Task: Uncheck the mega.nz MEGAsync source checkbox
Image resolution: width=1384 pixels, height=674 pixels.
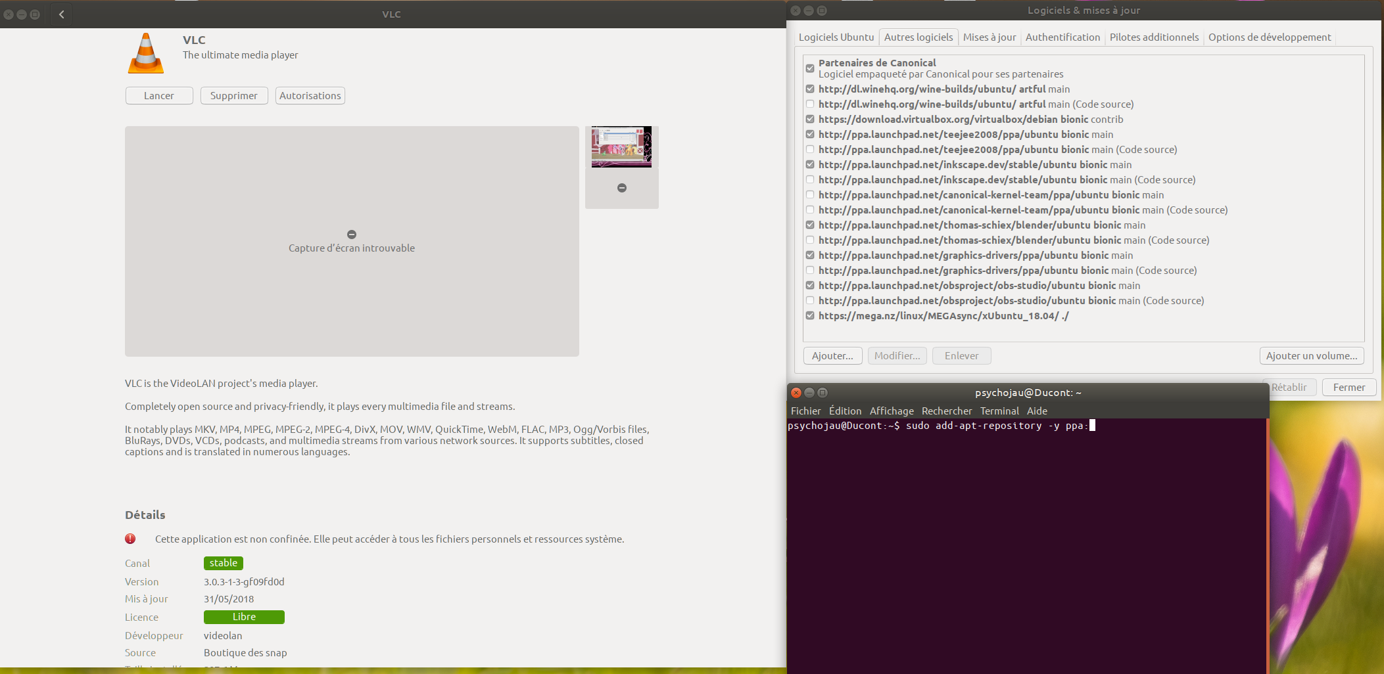Action: (x=810, y=315)
